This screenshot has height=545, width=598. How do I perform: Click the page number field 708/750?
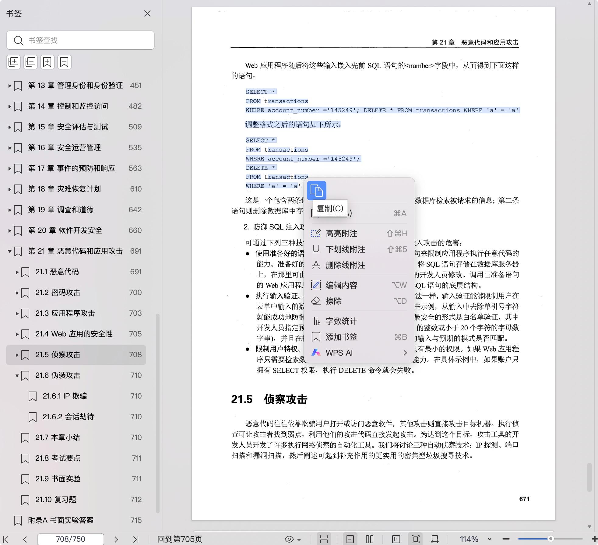tap(71, 539)
